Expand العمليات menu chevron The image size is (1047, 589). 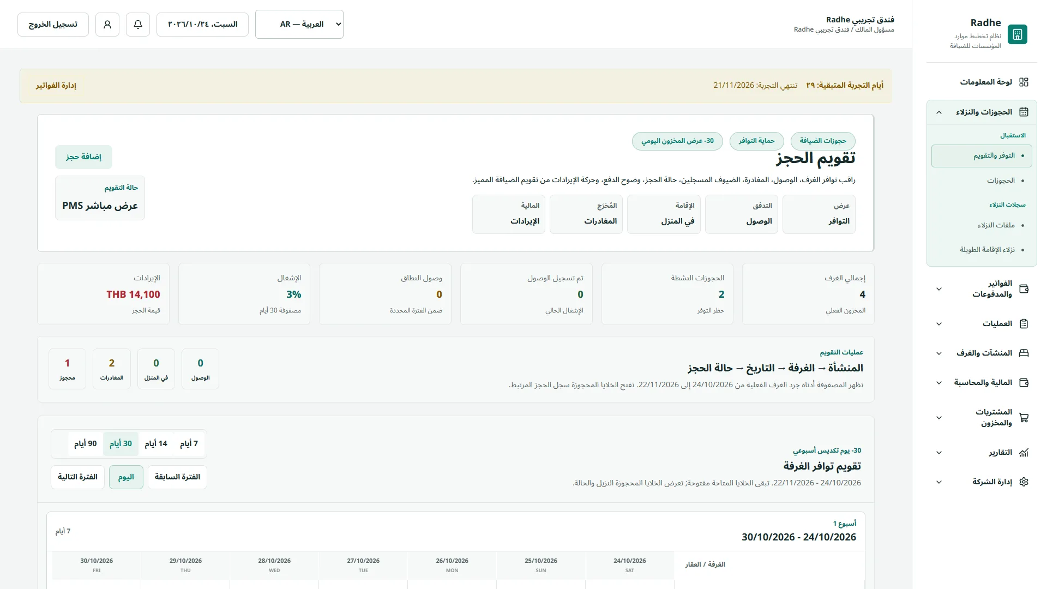point(939,324)
